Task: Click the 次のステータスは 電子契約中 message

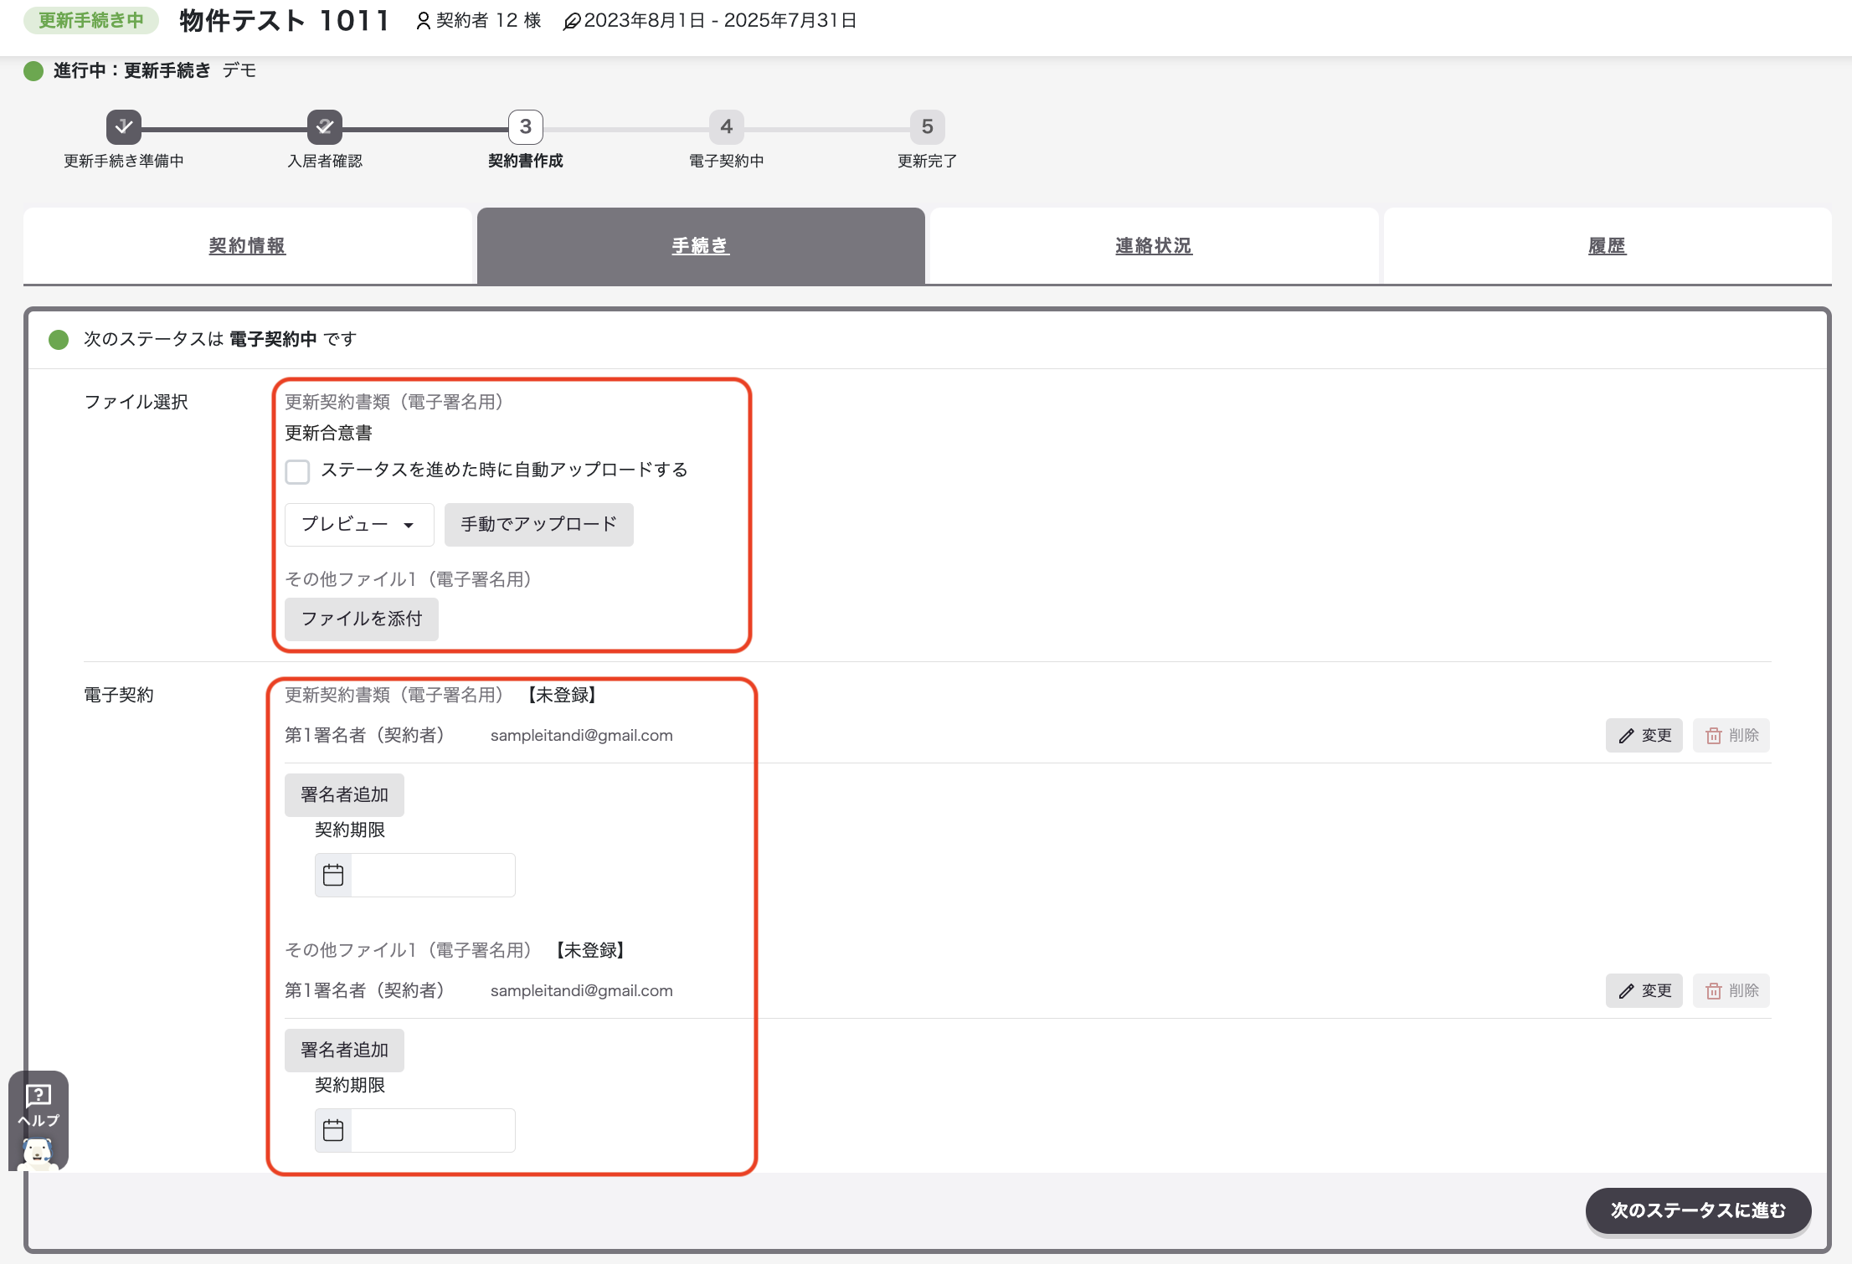Action: [220, 339]
